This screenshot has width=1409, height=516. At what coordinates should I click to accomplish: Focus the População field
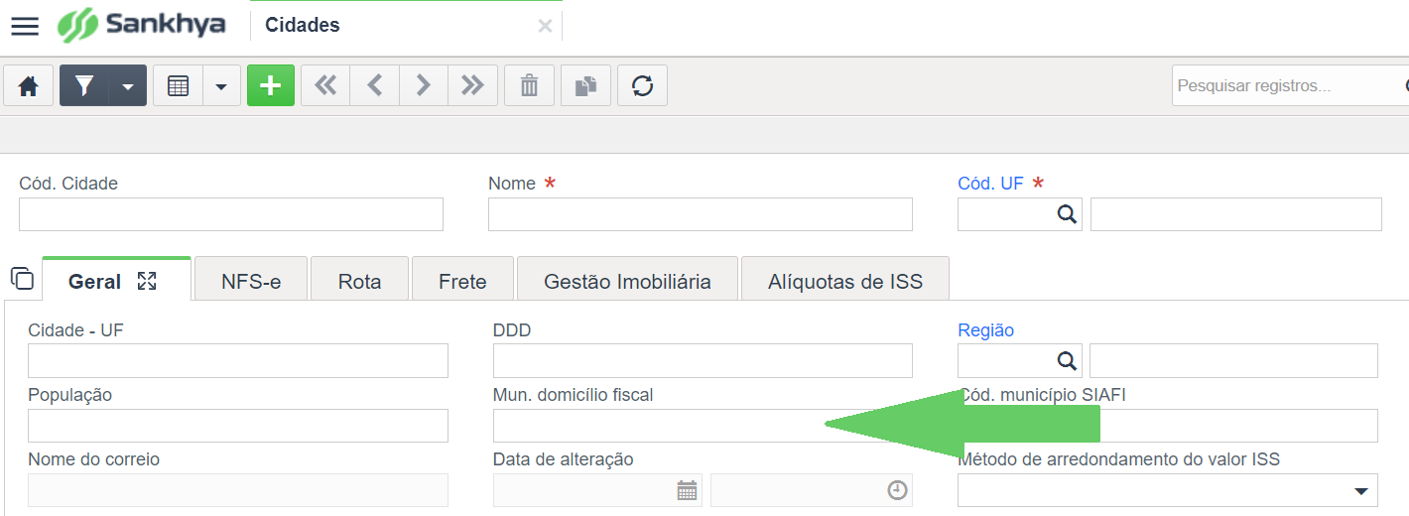click(238, 426)
